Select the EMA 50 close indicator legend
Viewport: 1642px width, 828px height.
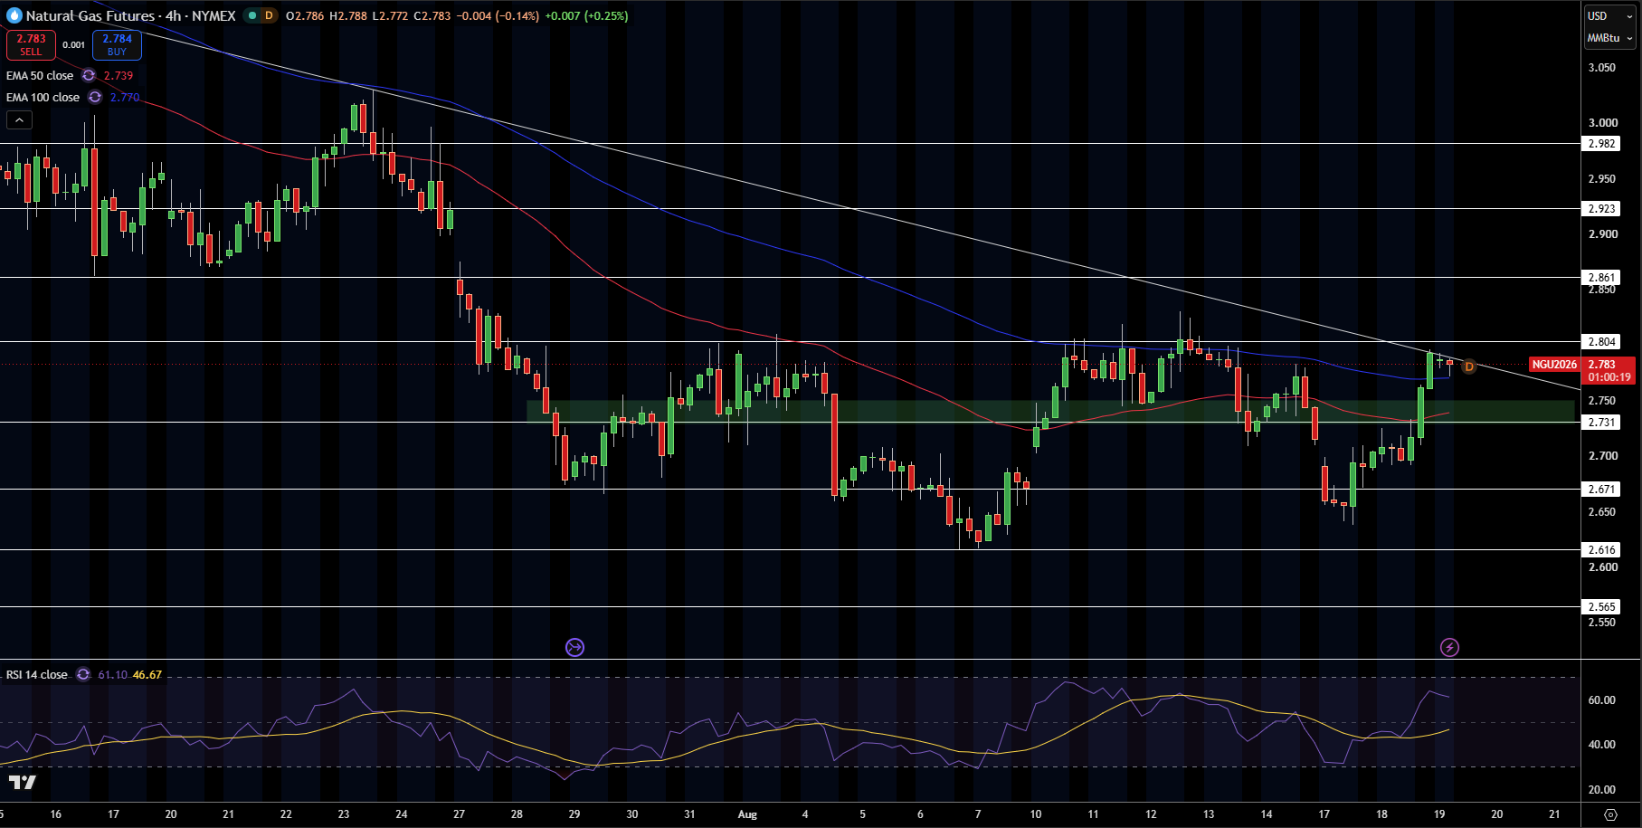tap(40, 76)
